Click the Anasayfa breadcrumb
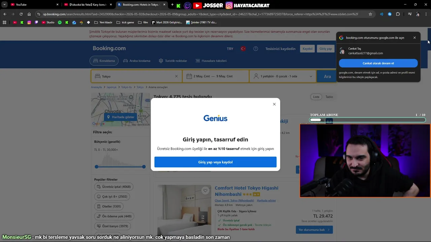The height and width of the screenshot is (242, 431). click(96, 87)
